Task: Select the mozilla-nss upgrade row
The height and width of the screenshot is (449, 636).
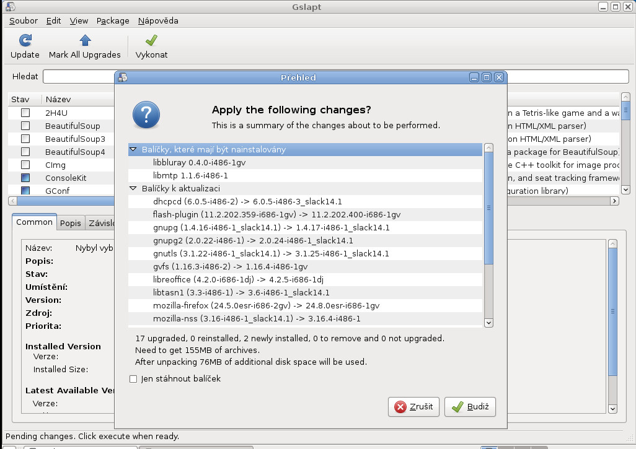Action: [306, 318]
